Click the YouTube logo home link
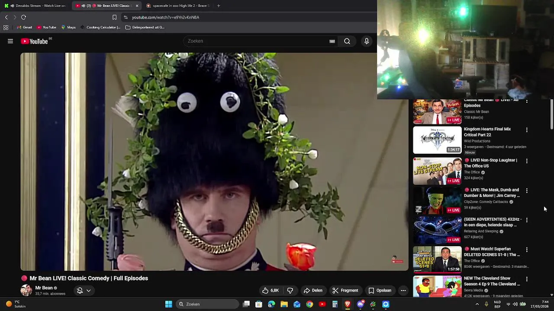554x311 pixels. point(35,41)
